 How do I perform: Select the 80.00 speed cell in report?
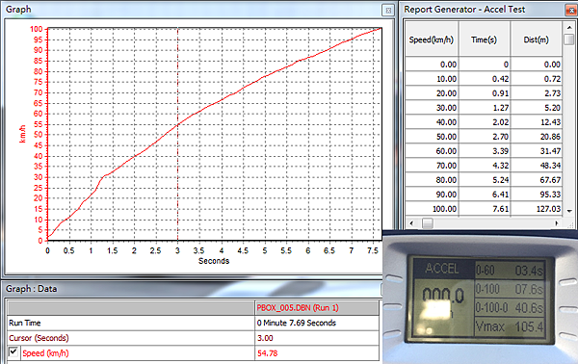pos(432,180)
